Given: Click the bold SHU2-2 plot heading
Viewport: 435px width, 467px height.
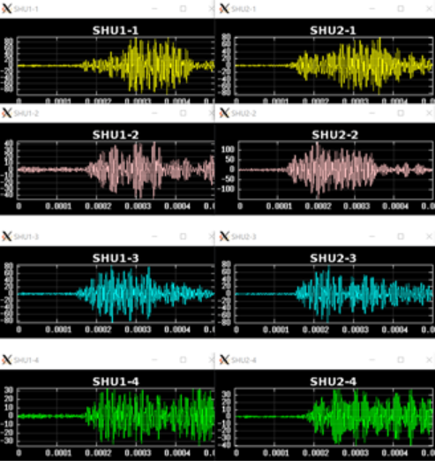Looking at the screenshot, I should [335, 135].
